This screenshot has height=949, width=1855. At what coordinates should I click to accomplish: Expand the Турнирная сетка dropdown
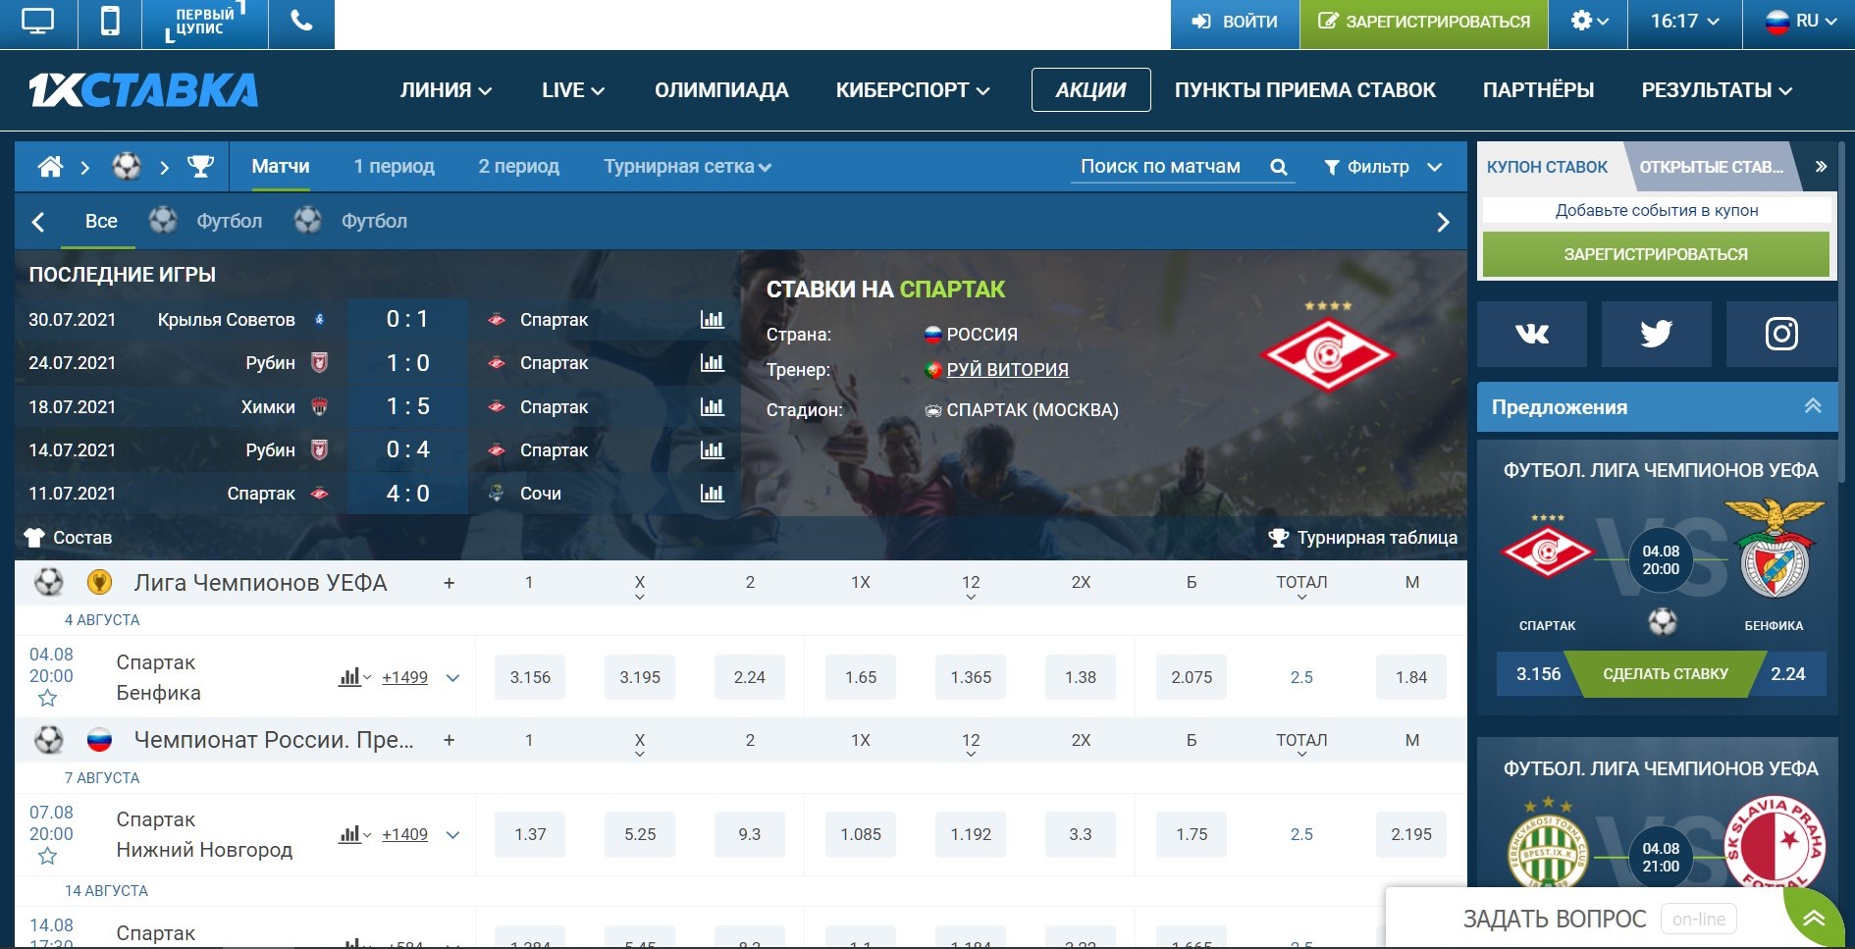(x=687, y=167)
